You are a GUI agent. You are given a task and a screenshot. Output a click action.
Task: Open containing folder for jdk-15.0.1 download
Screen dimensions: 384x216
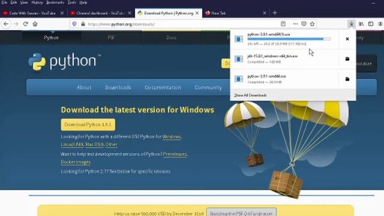tap(347, 59)
